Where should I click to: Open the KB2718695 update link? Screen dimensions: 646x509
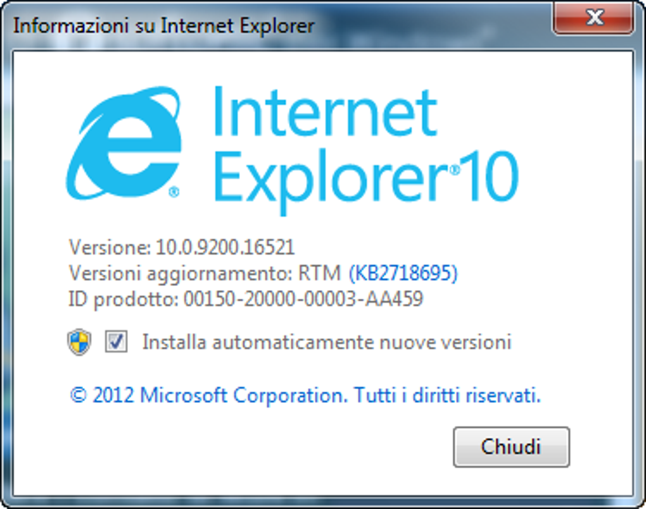[403, 273]
